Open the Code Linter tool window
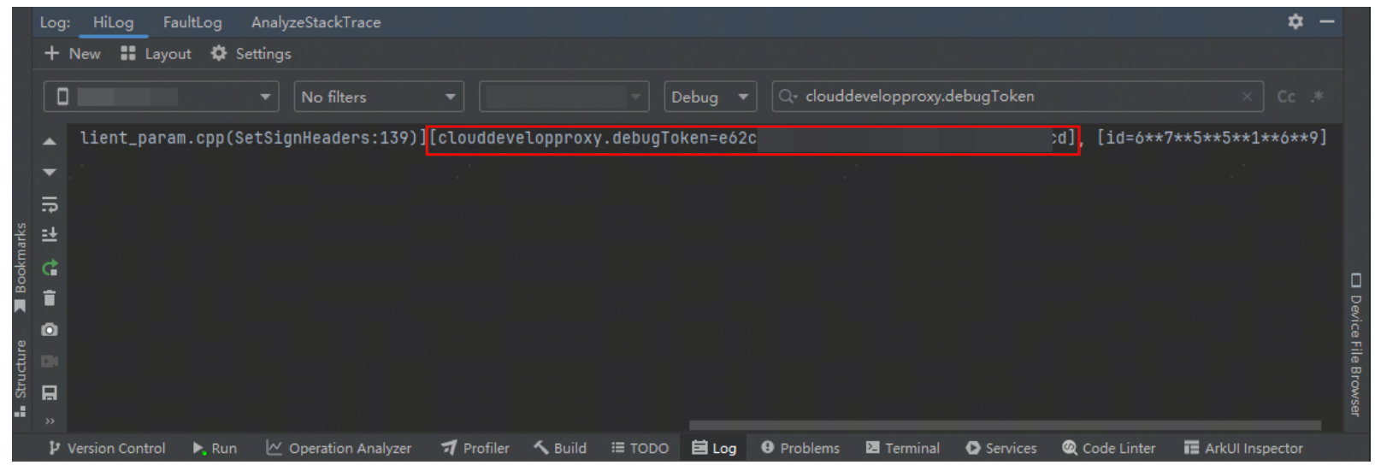Screen dimensions: 1375x465 1109,448
